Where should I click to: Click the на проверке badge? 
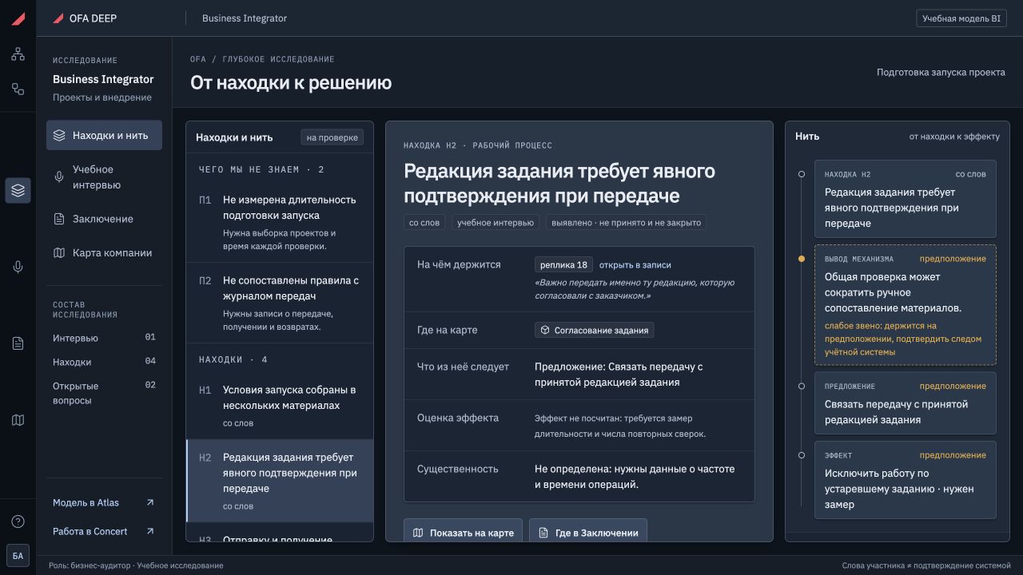click(332, 137)
